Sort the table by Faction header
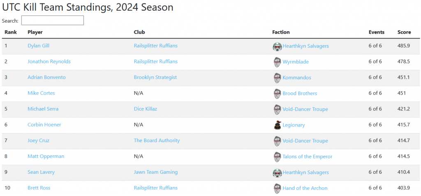The image size is (421, 196). pyautogui.click(x=281, y=32)
